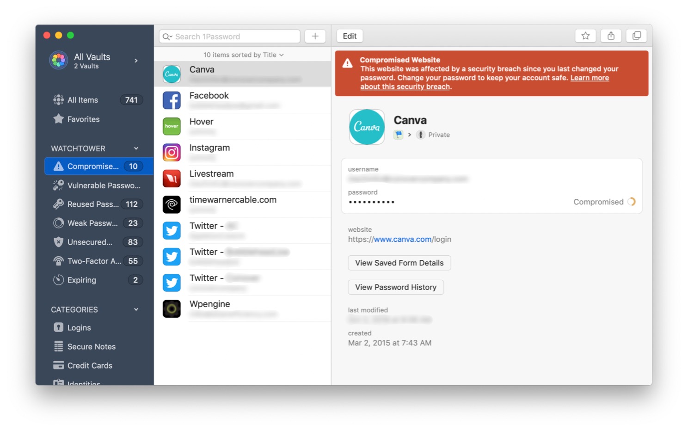The image size is (688, 431).
Task: Click the Wpengine circular icon
Action: pyautogui.click(x=172, y=308)
